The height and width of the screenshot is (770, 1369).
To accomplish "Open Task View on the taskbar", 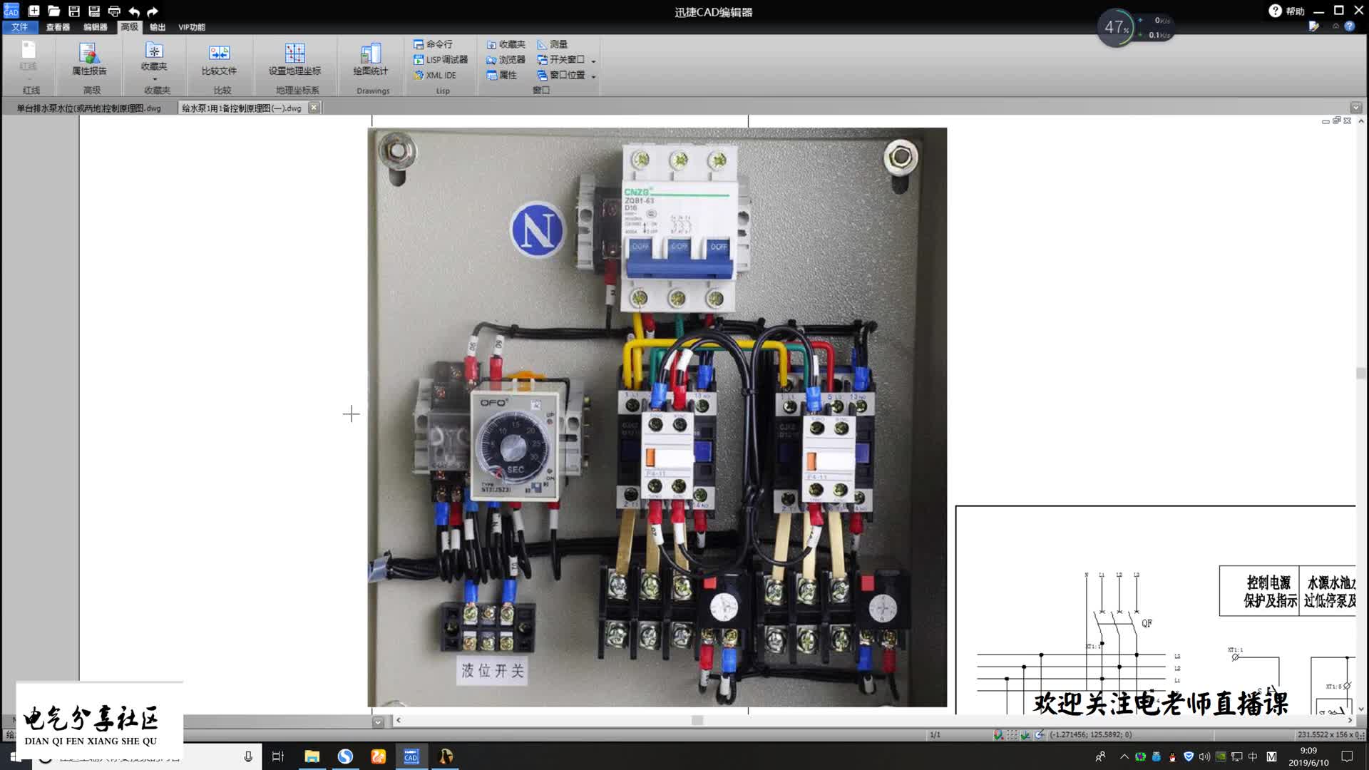I will 278,756.
